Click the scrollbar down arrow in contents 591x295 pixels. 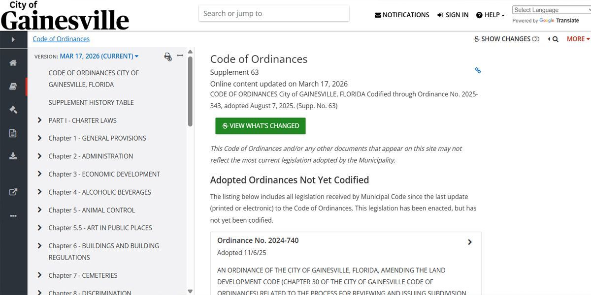click(190, 291)
